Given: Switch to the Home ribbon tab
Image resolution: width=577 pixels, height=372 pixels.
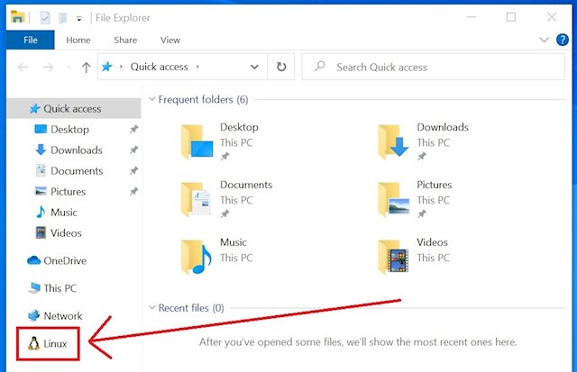Looking at the screenshot, I should coord(78,40).
